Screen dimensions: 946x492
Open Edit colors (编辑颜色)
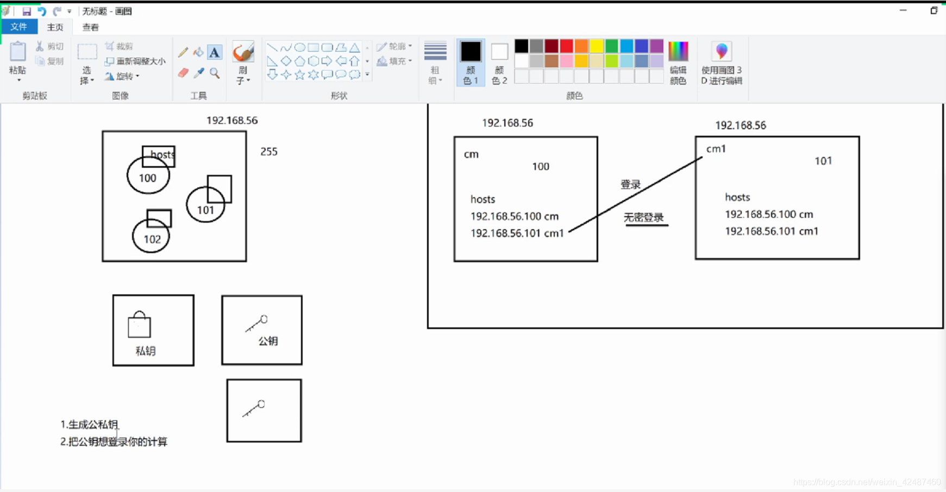point(678,63)
